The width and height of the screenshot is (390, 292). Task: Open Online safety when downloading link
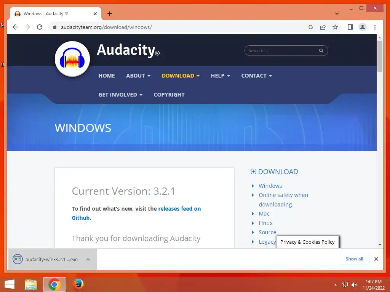[283, 200]
